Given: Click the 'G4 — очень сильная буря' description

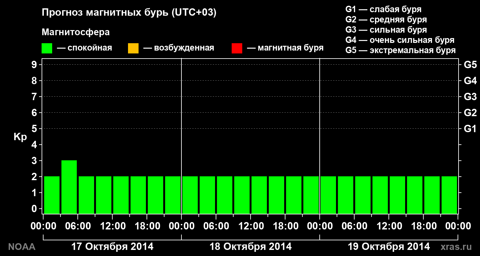Looking at the screenshot, I should (x=400, y=40).
